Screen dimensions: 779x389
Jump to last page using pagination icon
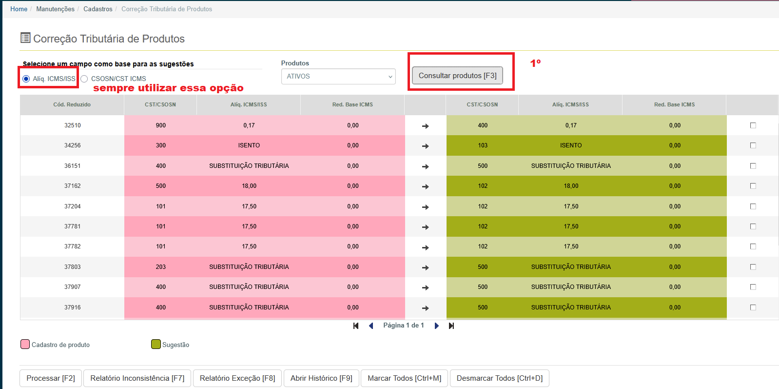(451, 326)
